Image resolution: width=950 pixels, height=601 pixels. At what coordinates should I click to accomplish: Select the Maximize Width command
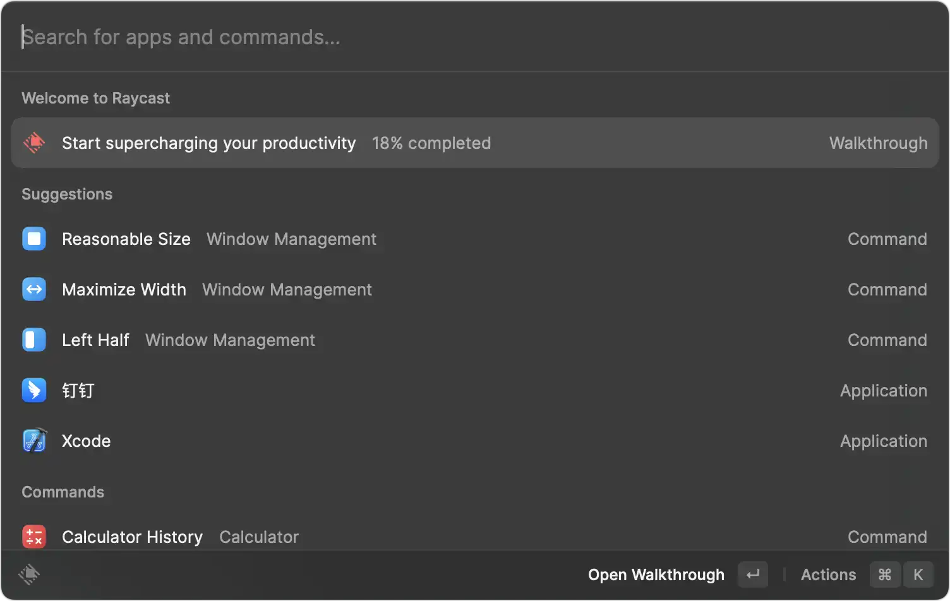(x=124, y=290)
